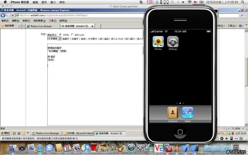Open the Trash in the dock
248x155 pixels.
point(236,148)
